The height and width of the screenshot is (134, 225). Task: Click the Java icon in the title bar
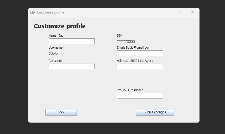pos(33,12)
